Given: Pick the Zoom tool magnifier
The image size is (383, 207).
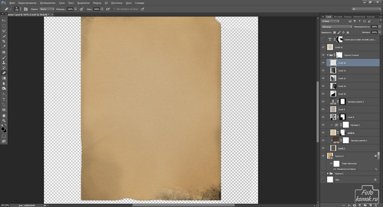Looking at the screenshot, I should click(4, 121).
